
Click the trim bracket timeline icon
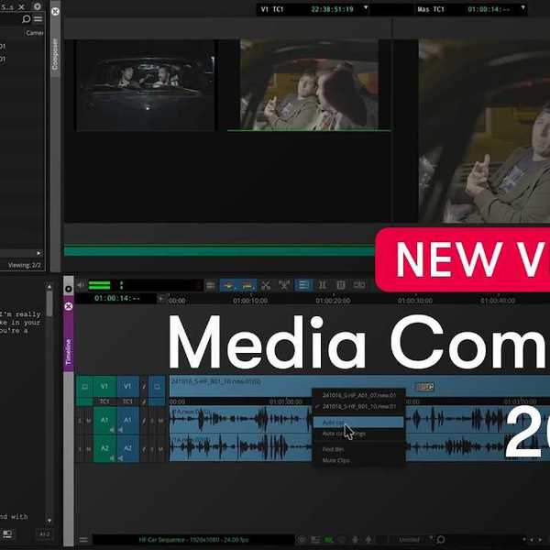coord(322,285)
